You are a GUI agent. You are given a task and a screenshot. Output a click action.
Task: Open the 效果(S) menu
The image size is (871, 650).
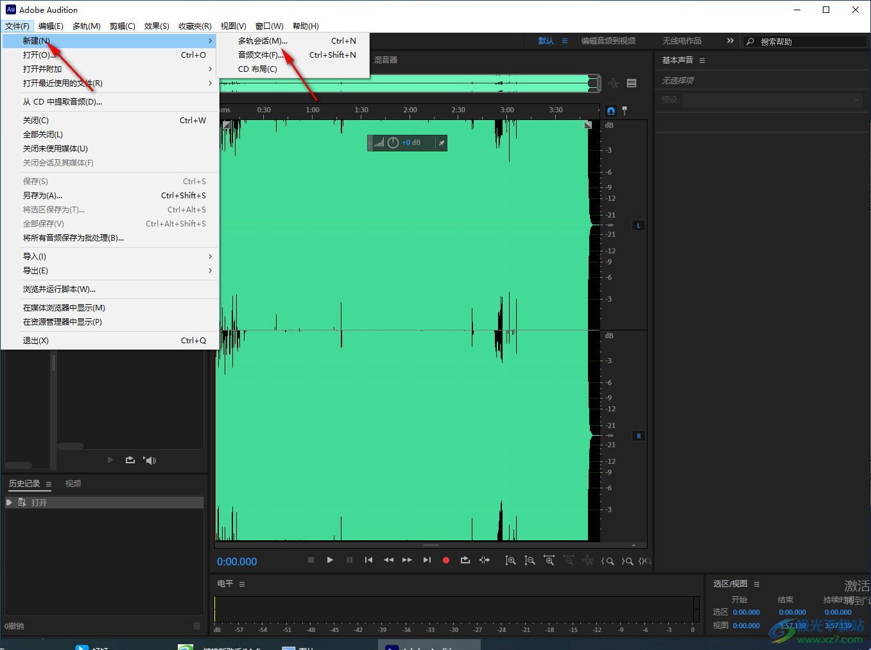coord(157,26)
